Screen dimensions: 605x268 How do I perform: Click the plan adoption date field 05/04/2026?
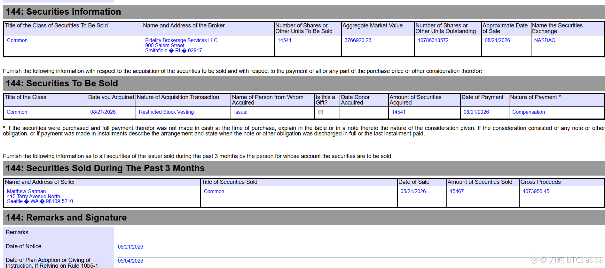(359, 262)
